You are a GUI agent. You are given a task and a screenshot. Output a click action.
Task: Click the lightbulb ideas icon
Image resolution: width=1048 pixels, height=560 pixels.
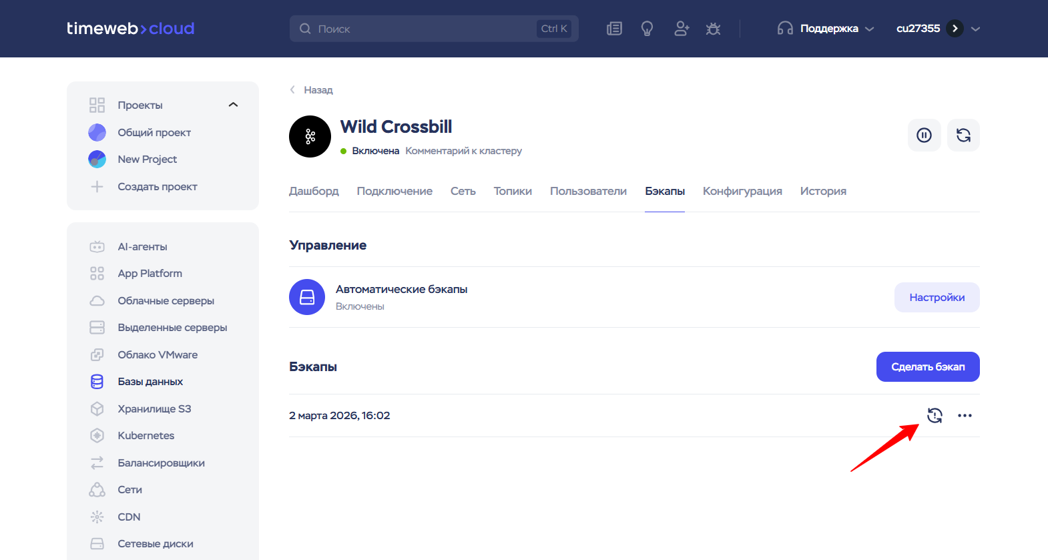coord(647,29)
